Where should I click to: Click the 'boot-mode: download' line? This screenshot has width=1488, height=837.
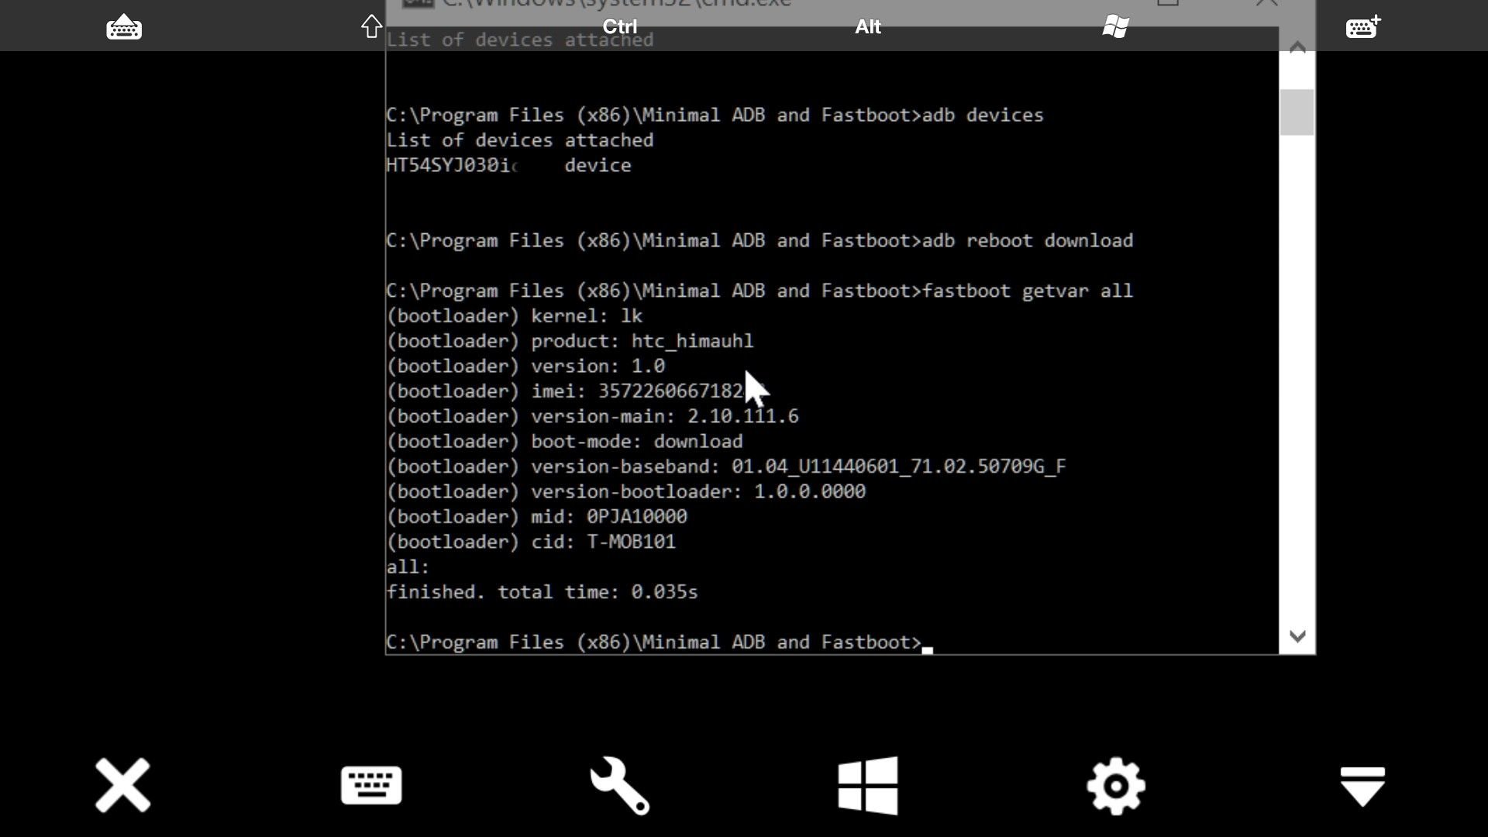(564, 442)
